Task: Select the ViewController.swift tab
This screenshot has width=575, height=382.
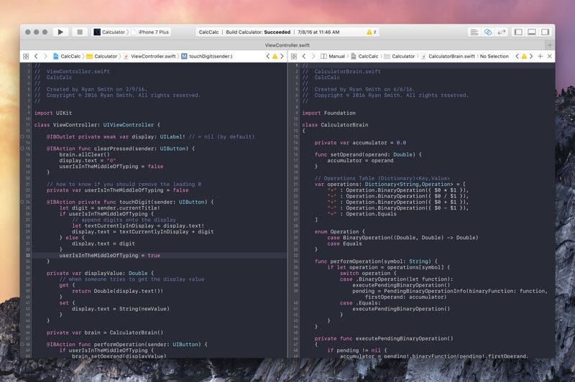Action: (x=287, y=45)
